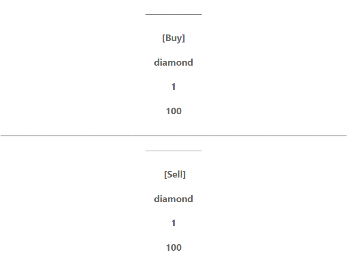Click the first digit of Buy price 100

tap(168, 111)
